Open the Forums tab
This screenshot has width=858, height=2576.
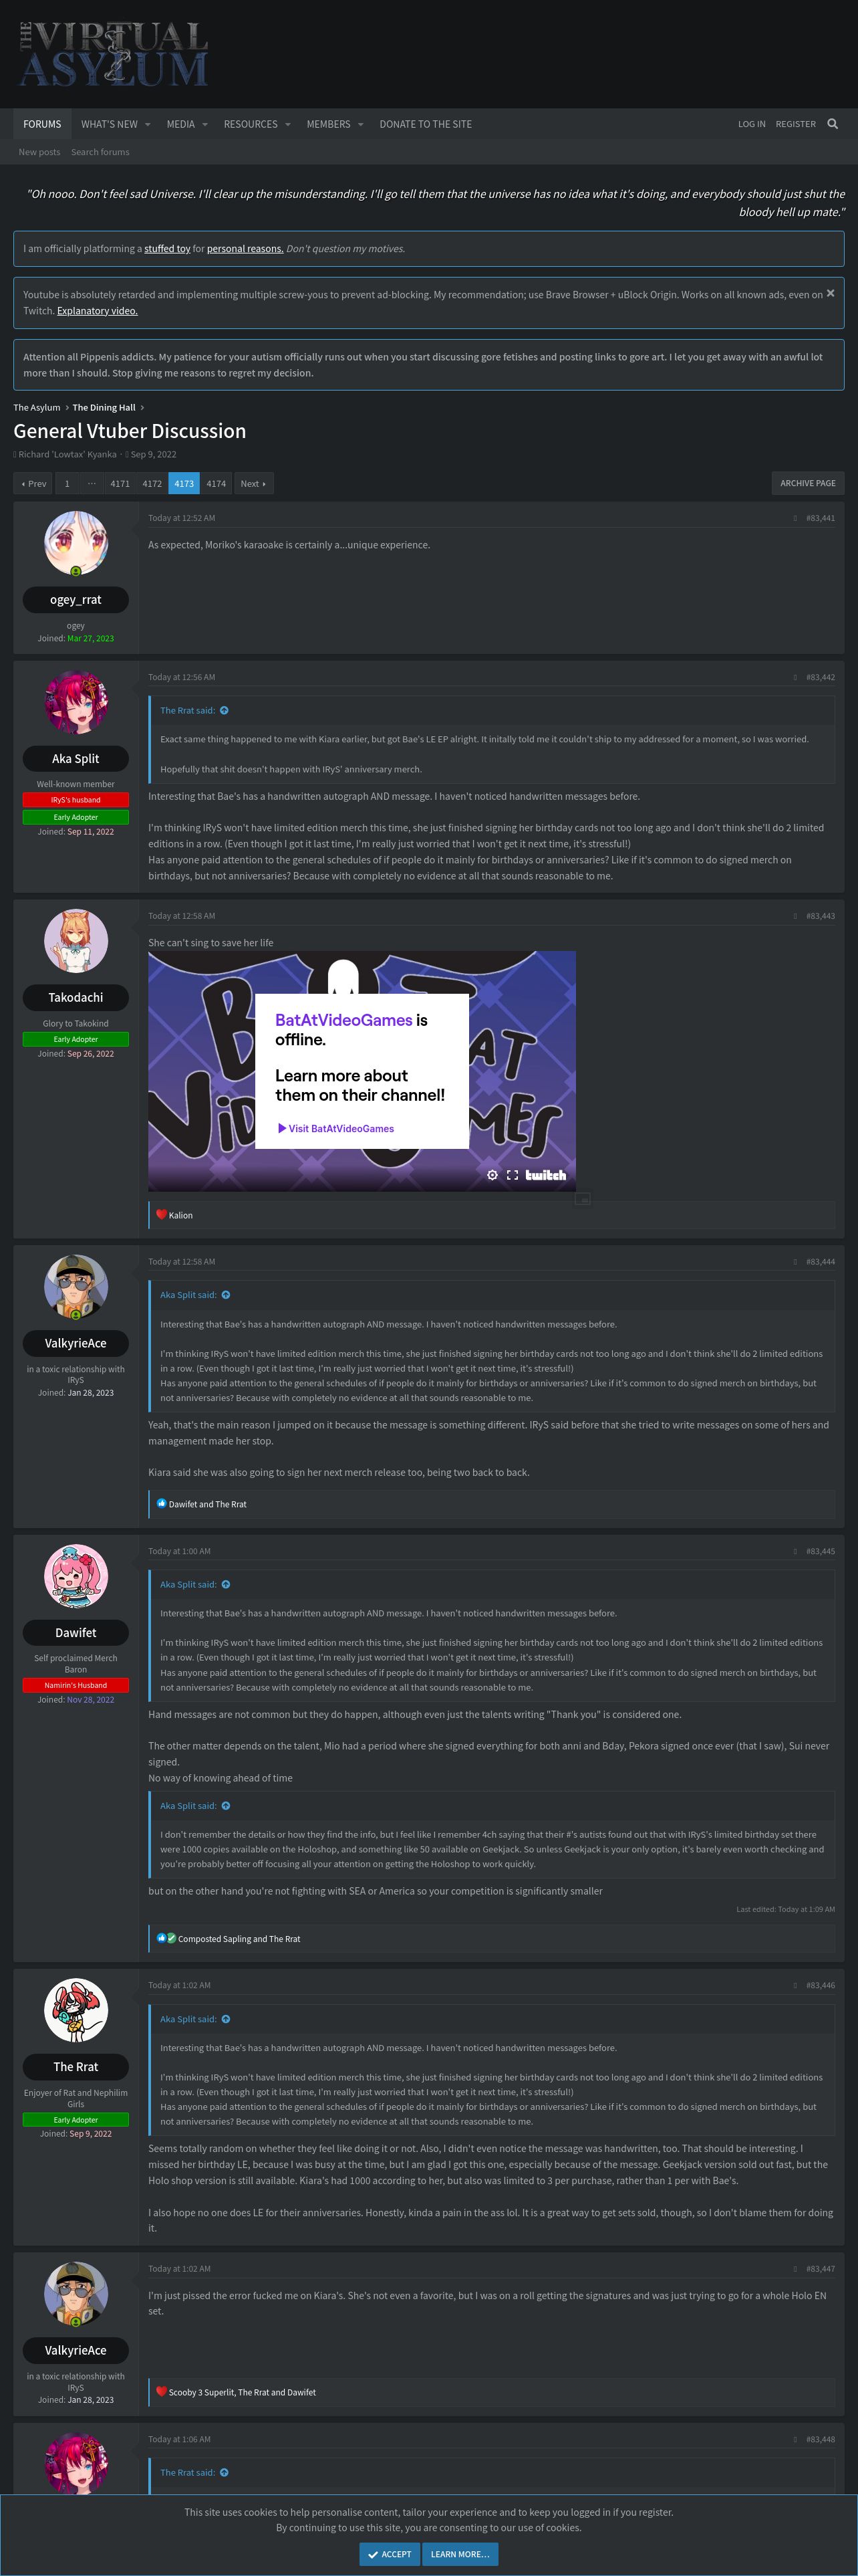[x=42, y=124]
